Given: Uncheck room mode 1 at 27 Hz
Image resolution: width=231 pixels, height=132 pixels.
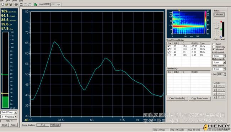Looking at the screenshot, I should 169,46.
